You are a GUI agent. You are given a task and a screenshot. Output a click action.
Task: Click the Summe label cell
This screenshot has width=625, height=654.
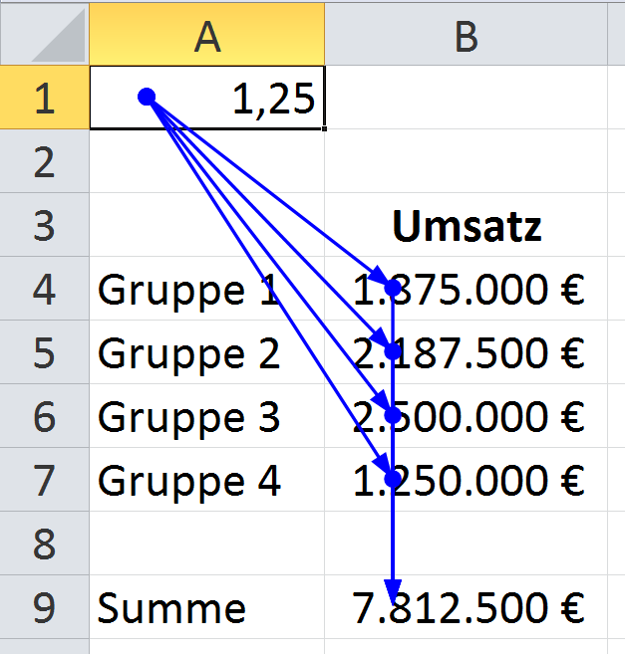coord(207,607)
